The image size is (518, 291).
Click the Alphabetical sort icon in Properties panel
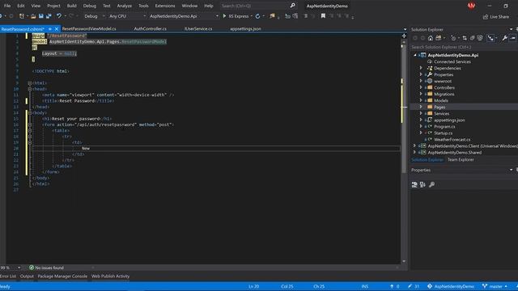point(422,184)
